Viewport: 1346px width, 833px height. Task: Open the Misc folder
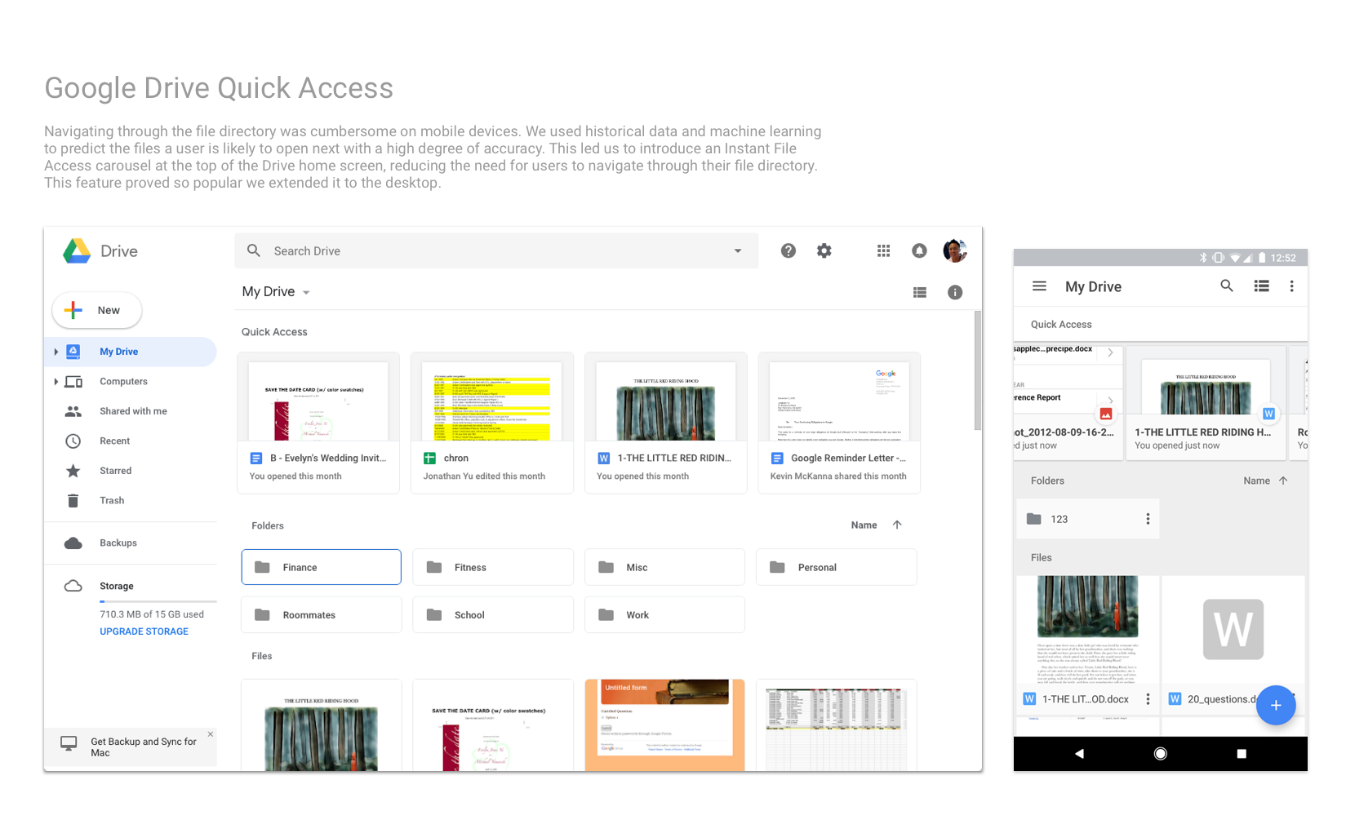(664, 567)
